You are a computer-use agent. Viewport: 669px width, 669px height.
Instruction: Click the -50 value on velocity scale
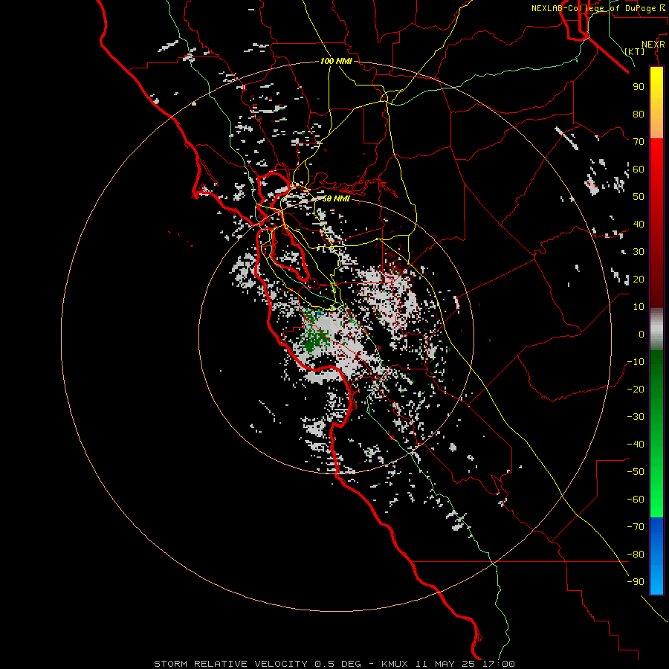coord(636,472)
